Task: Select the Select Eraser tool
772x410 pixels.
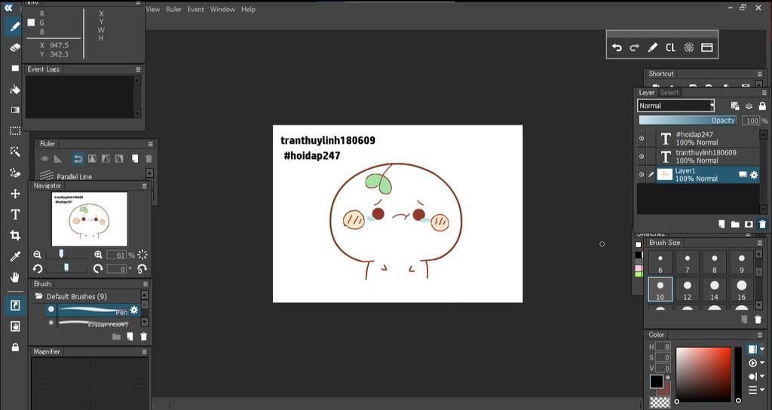Action: (x=15, y=173)
